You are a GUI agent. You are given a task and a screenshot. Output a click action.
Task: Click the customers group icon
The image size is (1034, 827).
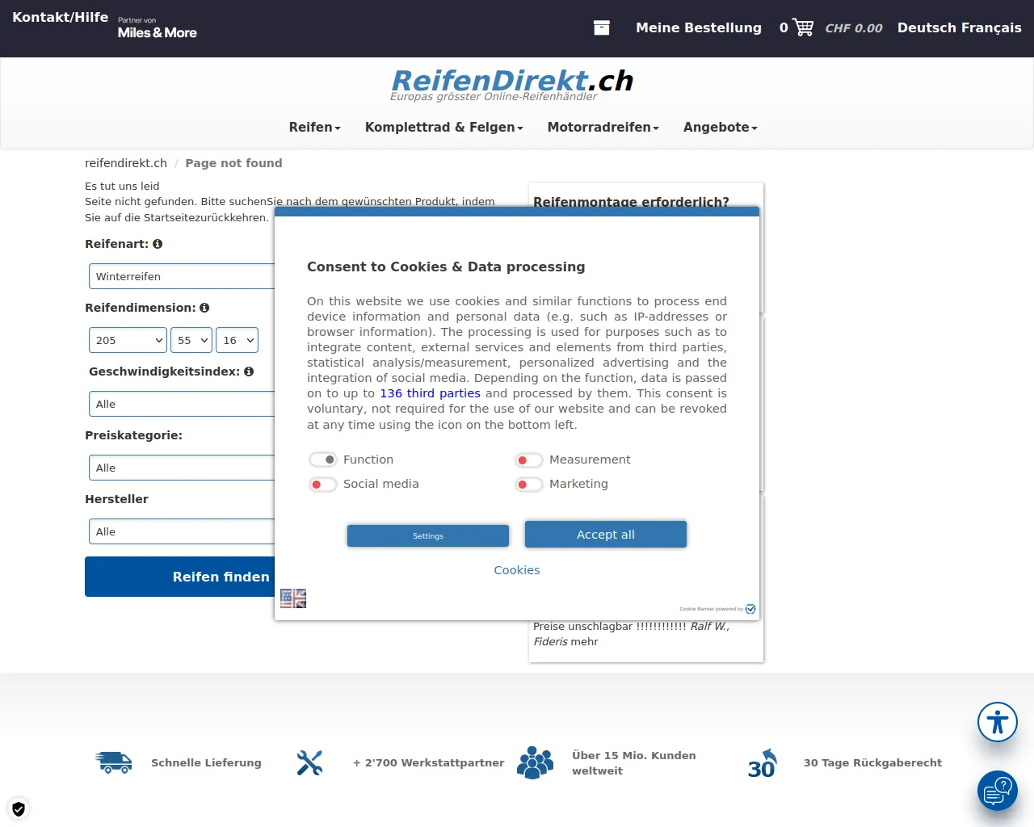536,762
